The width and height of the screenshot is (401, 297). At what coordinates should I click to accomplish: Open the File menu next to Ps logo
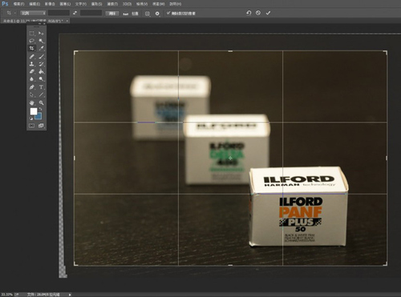[x=18, y=4]
